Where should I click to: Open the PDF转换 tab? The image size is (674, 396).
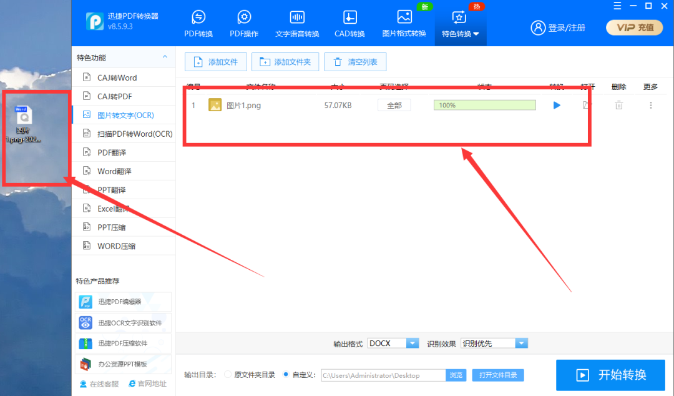198,24
